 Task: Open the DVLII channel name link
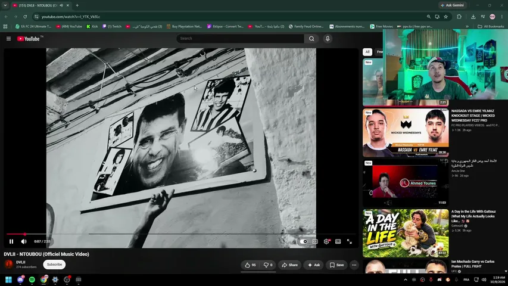coord(21,262)
